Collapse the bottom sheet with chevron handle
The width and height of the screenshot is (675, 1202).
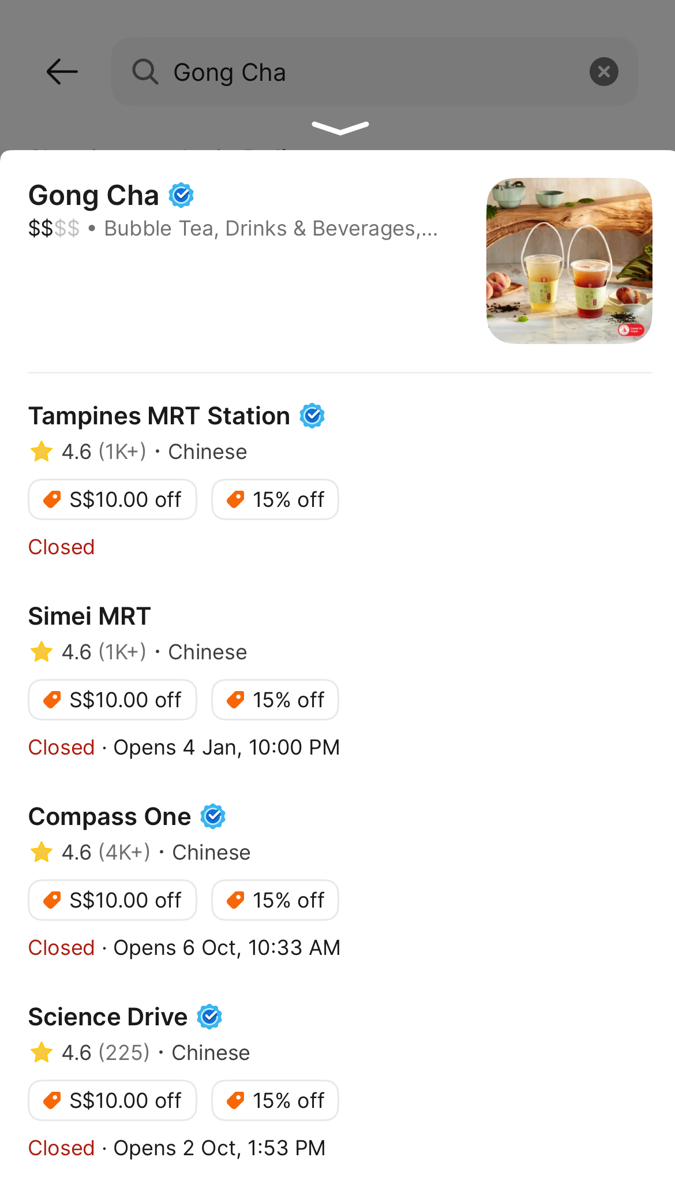(x=340, y=128)
